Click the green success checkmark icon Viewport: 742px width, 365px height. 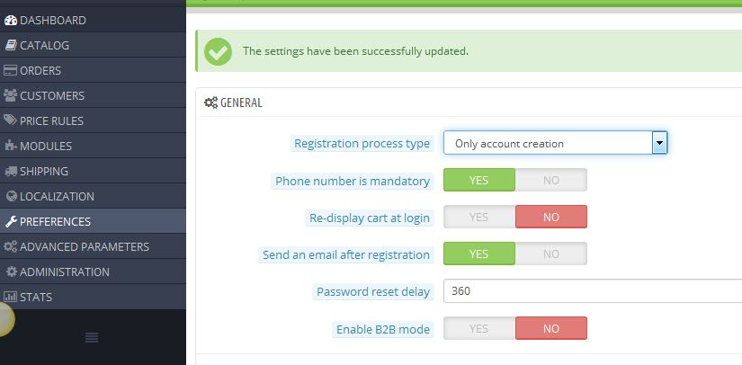pyautogui.click(x=218, y=51)
